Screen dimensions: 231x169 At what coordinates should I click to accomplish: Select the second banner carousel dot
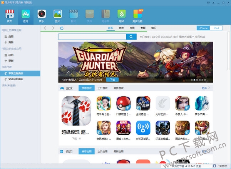pyautogui.click(x=194, y=80)
